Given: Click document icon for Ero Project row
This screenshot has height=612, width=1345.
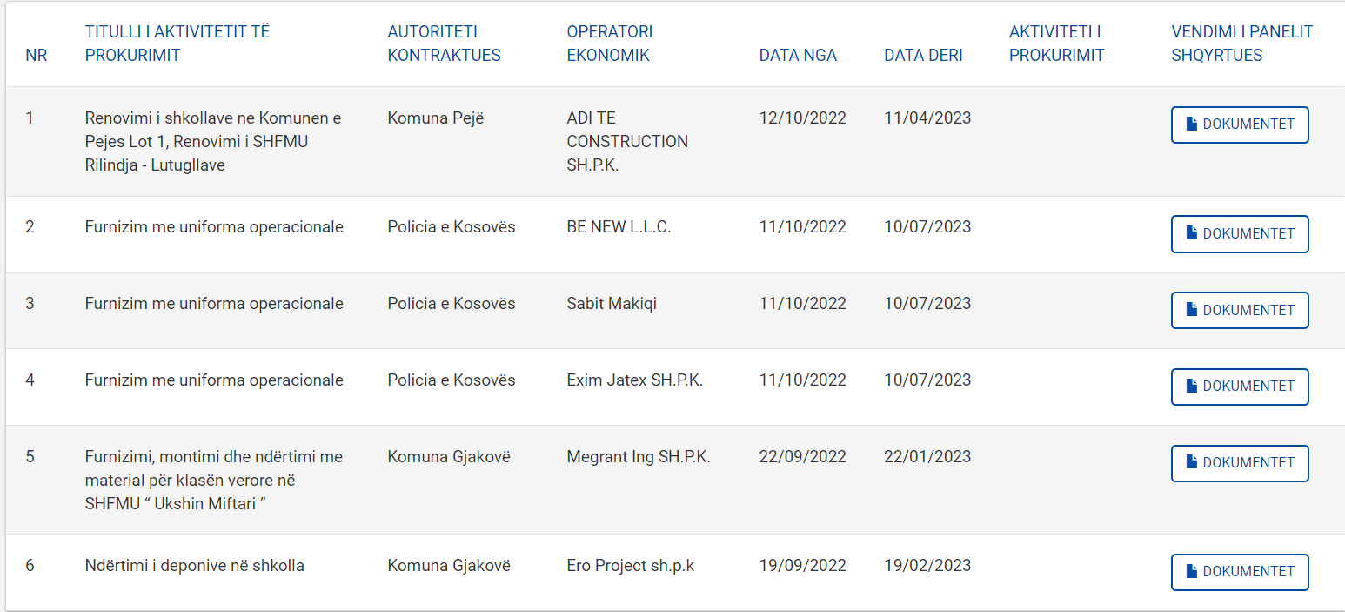Looking at the screenshot, I should point(1192,572).
